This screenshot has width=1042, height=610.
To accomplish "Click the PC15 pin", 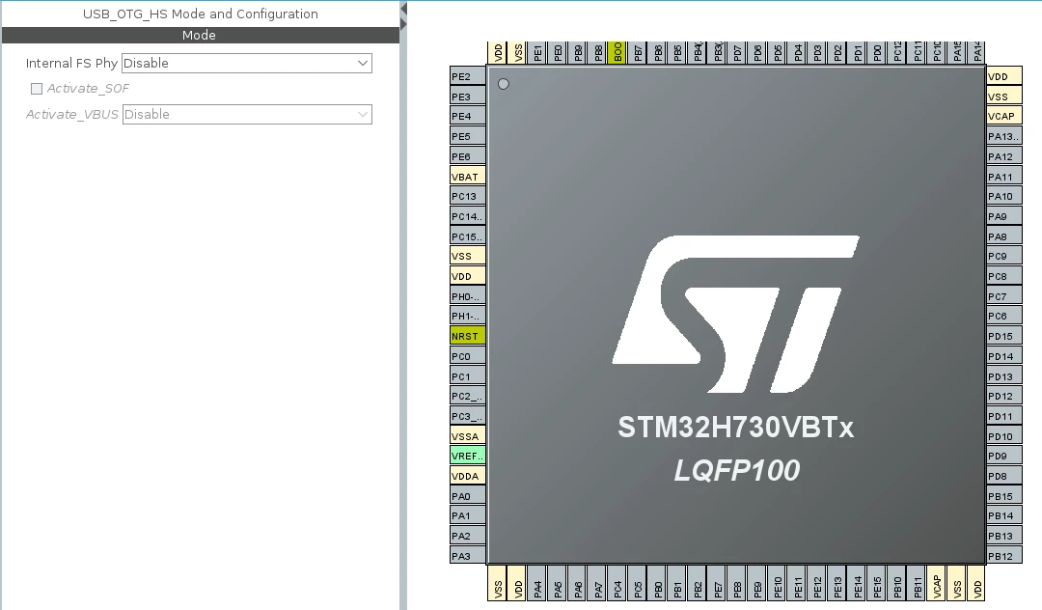I will tap(468, 236).
